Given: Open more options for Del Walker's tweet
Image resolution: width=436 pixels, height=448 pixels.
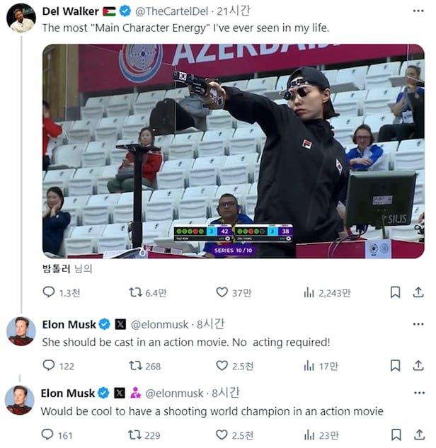Looking at the screenshot, I should pyautogui.click(x=418, y=11).
